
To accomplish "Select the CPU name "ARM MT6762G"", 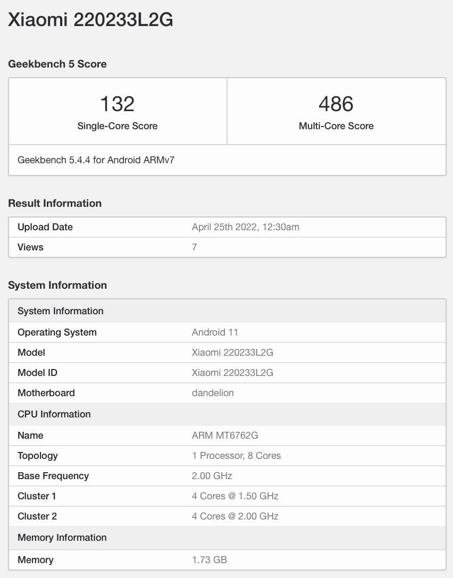I will (x=225, y=435).
